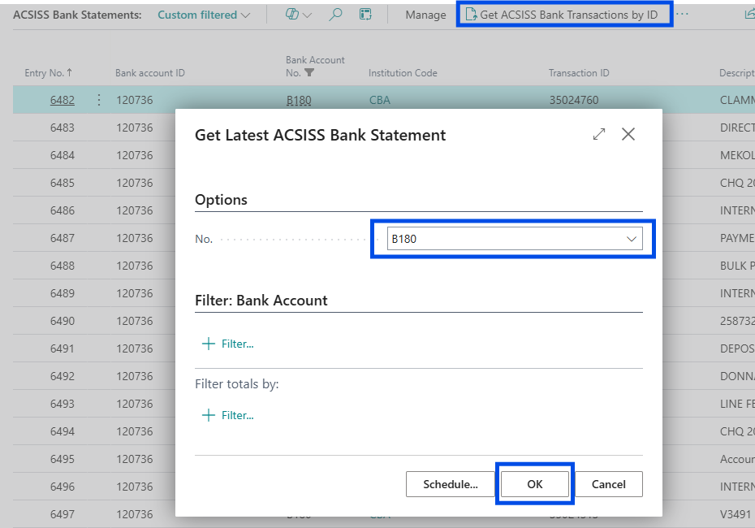Expand the dialog with the maximize arrows icon
The image size is (755, 528).
(599, 135)
